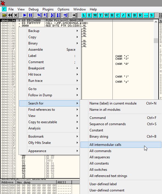Choose Comment from context menu
The image size is (162, 194).
[50, 62]
